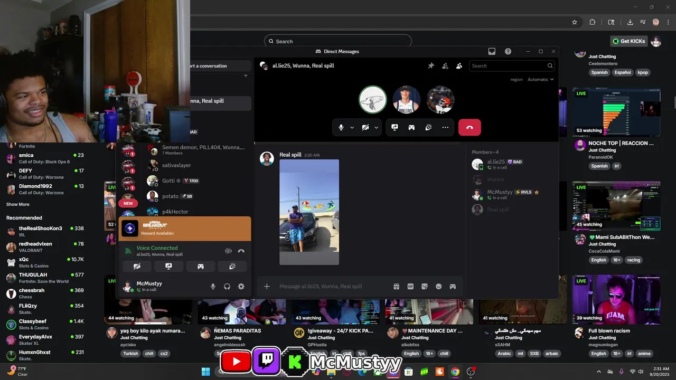Toggle the member list icon in Discord

pyautogui.click(x=459, y=66)
